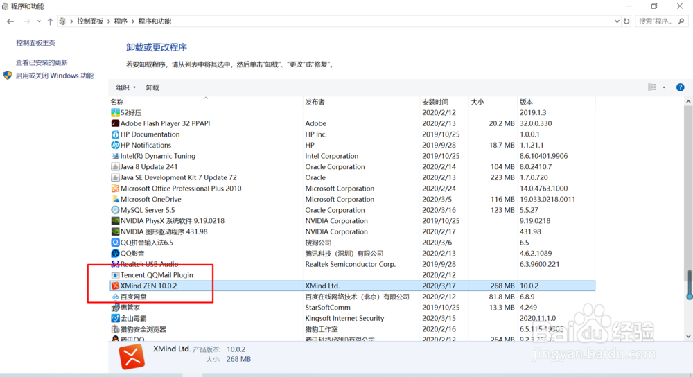The width and height of the screenshot is (693, 377).
Task: Click publisher Kingsoft Internet Security
Action: click(344, 318)
